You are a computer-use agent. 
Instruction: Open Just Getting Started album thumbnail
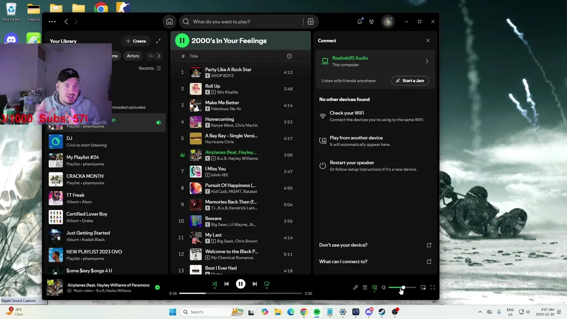coord(56,236)
